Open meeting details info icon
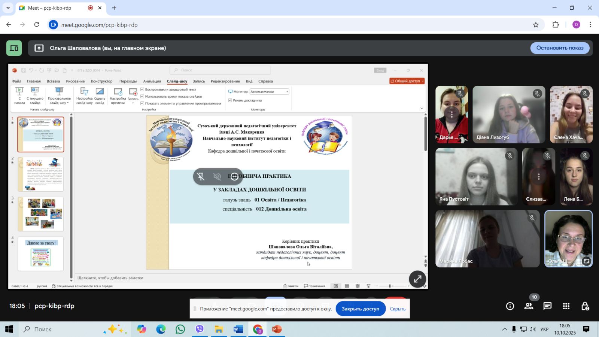This screenshot has width=599, height=337. click(x=510, y=306)
